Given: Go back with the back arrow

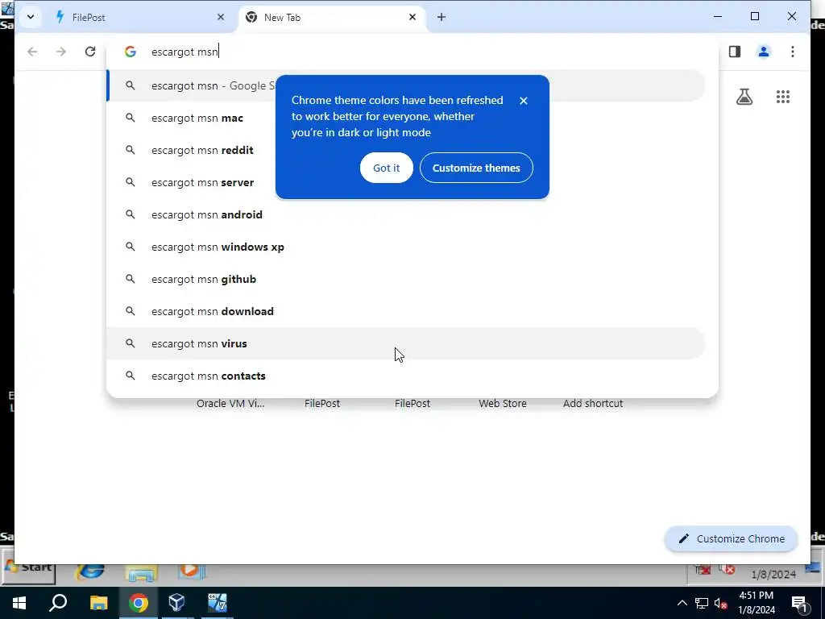Looking at the screenshot, I should click(32, 52).
